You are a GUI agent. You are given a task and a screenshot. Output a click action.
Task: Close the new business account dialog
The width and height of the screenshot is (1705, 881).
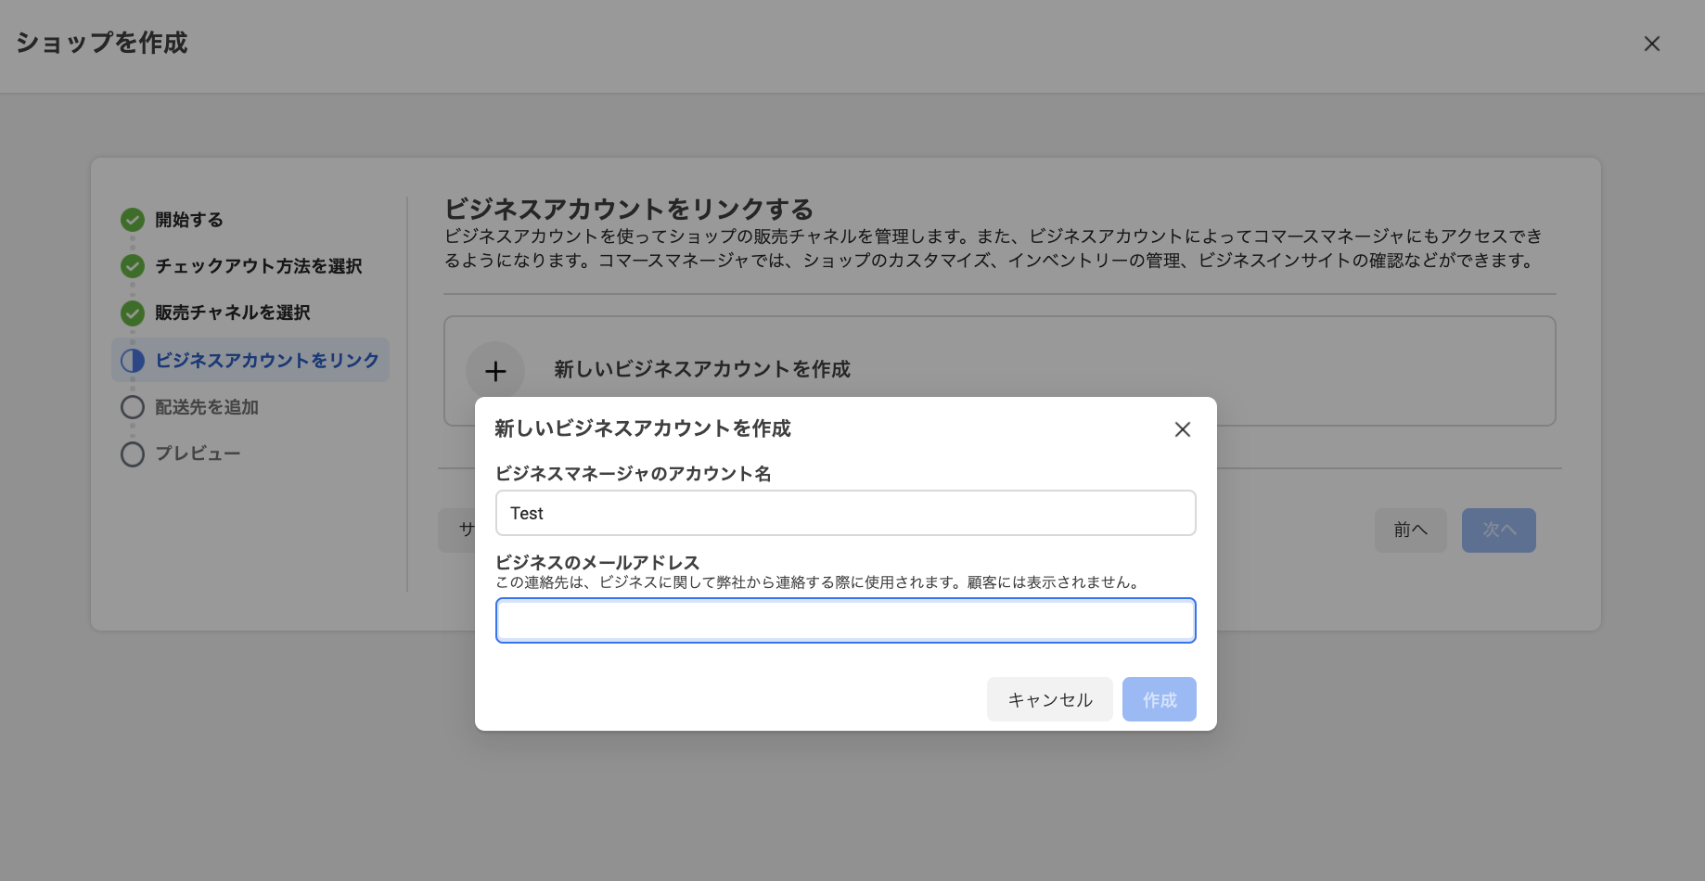(1182, 429)
